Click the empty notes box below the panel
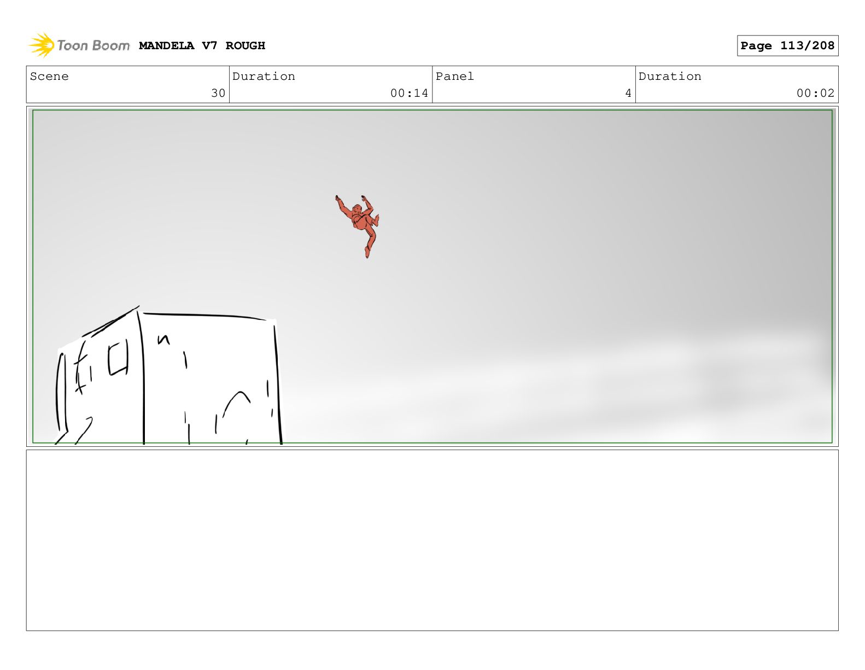 pos(432,540)
